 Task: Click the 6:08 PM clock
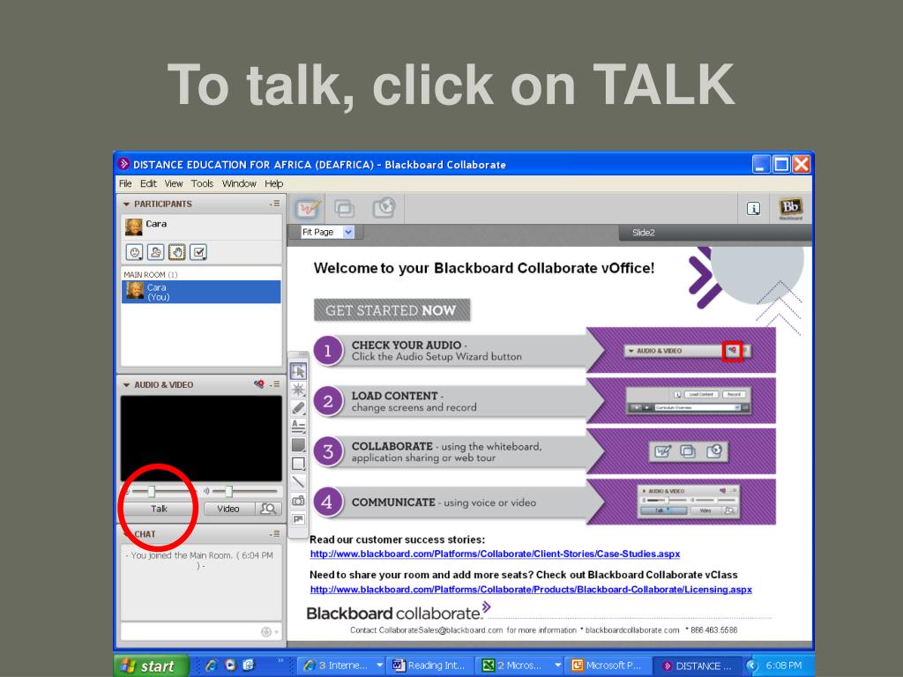783,666
